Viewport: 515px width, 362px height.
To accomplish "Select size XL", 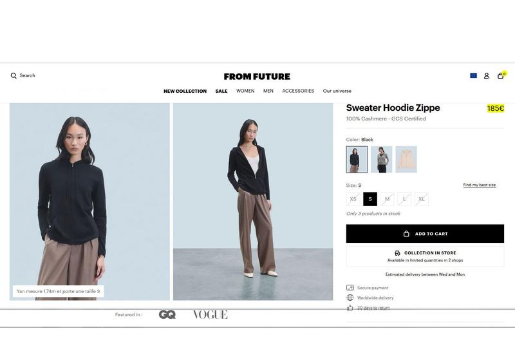I will tap(422, 199).
